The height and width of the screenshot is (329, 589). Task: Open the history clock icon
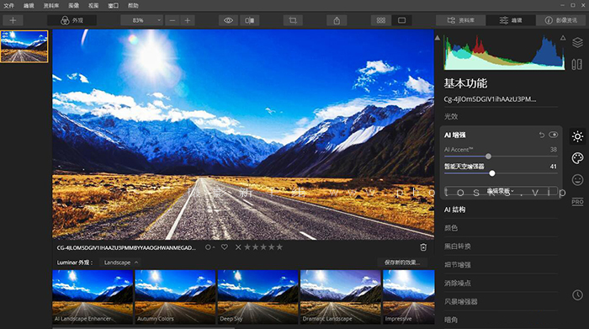click(x=577, y=295)
